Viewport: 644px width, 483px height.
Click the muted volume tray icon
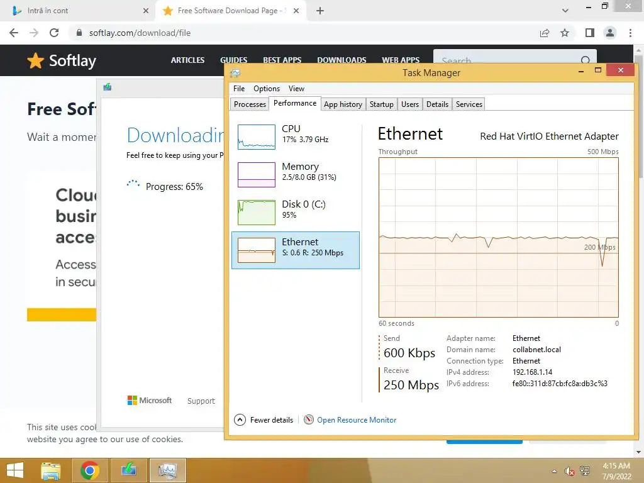570,471
